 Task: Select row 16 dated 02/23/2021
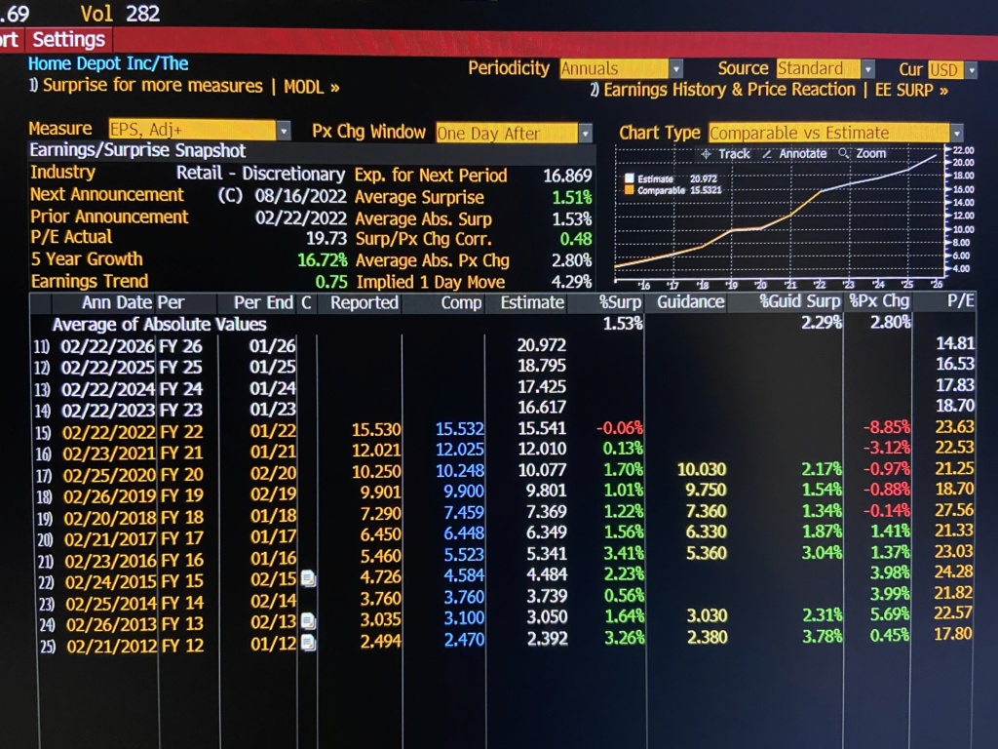click(x=503, y=451)
